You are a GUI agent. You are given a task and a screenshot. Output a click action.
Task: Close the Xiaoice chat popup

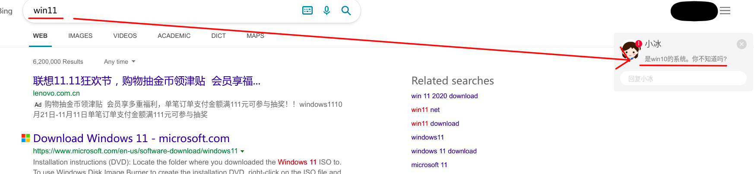coord(741,44)
